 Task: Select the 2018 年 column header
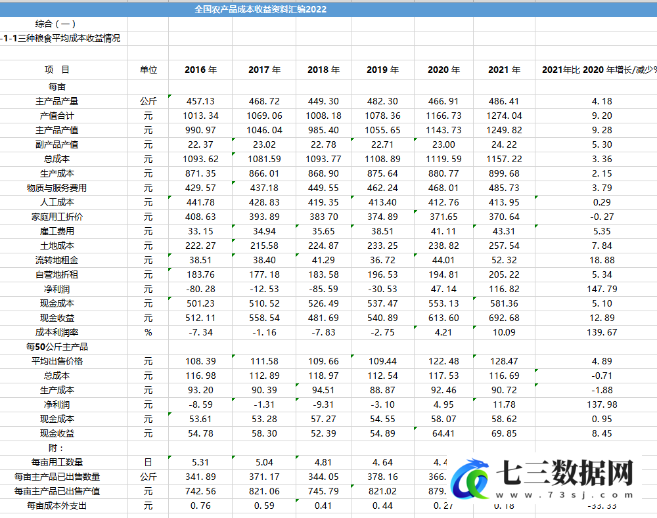[x=323, y=70]
